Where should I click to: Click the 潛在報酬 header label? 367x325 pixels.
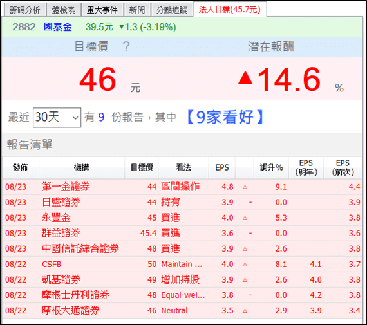tap(271, 46)
